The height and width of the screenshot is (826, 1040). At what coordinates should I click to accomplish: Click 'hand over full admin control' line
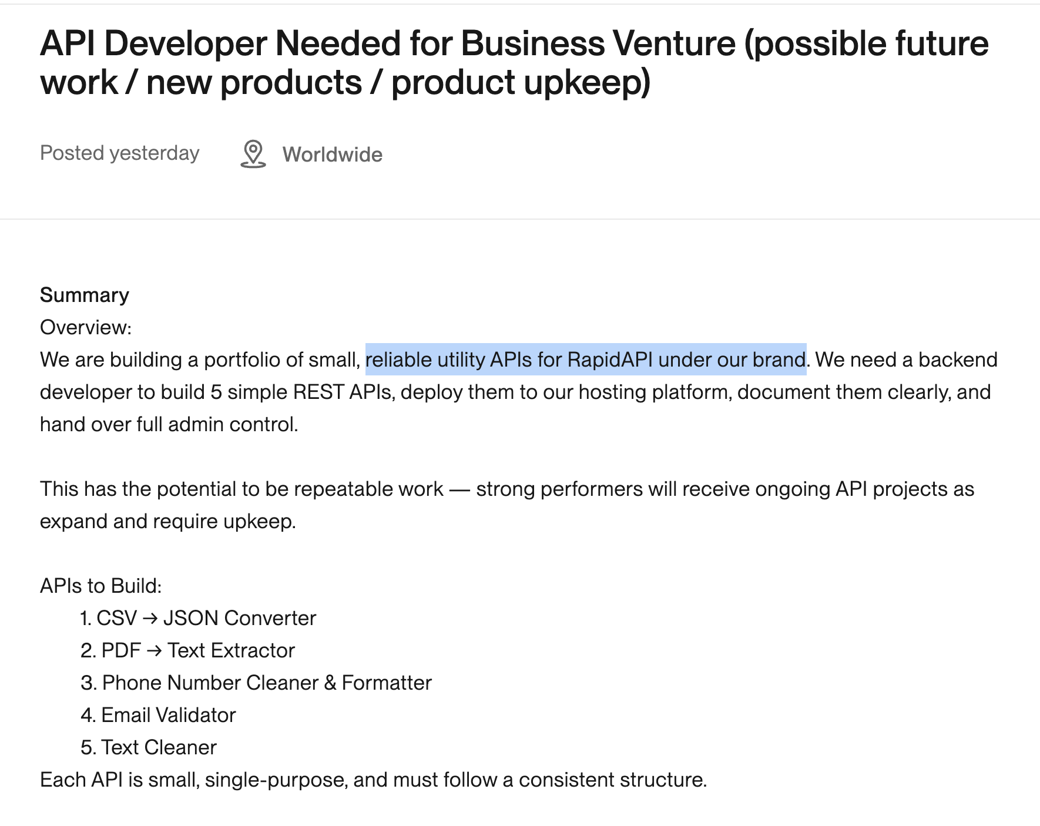[169, 424]
